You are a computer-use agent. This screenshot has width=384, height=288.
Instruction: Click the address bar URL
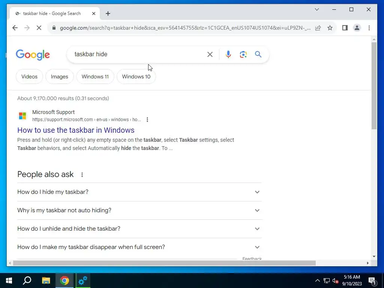click(x=185, y=28)
